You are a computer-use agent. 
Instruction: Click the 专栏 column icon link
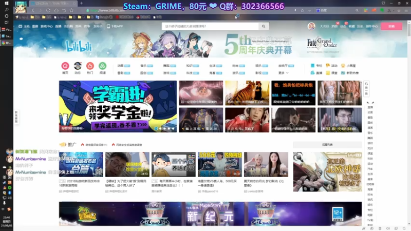tap(316, 66)
